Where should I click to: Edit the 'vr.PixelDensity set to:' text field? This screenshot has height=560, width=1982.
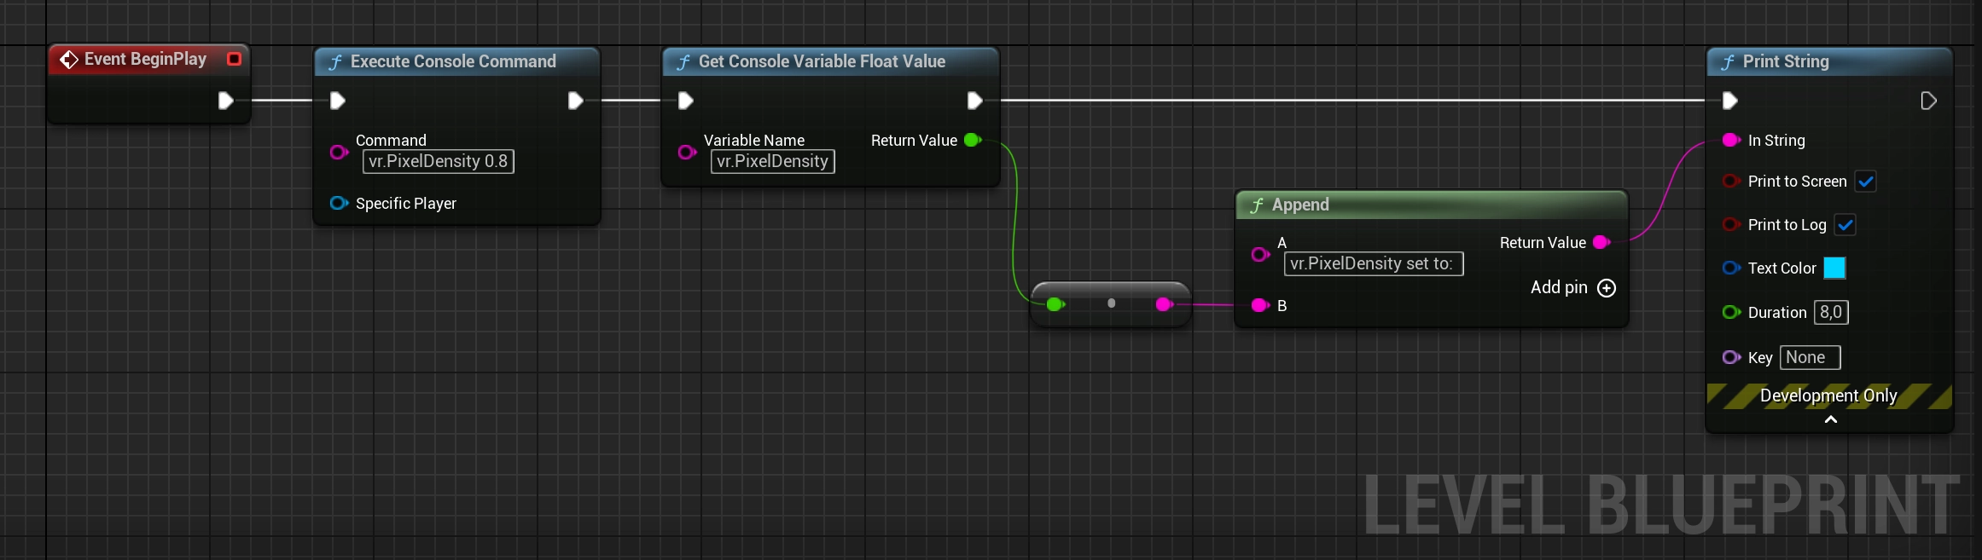1374,263
